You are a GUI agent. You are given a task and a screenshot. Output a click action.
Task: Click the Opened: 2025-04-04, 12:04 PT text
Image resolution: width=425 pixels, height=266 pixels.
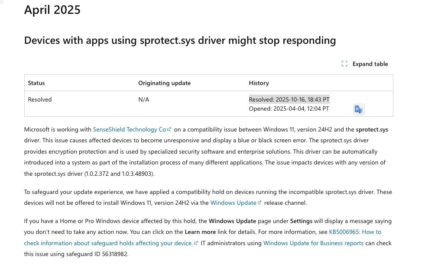289,109
